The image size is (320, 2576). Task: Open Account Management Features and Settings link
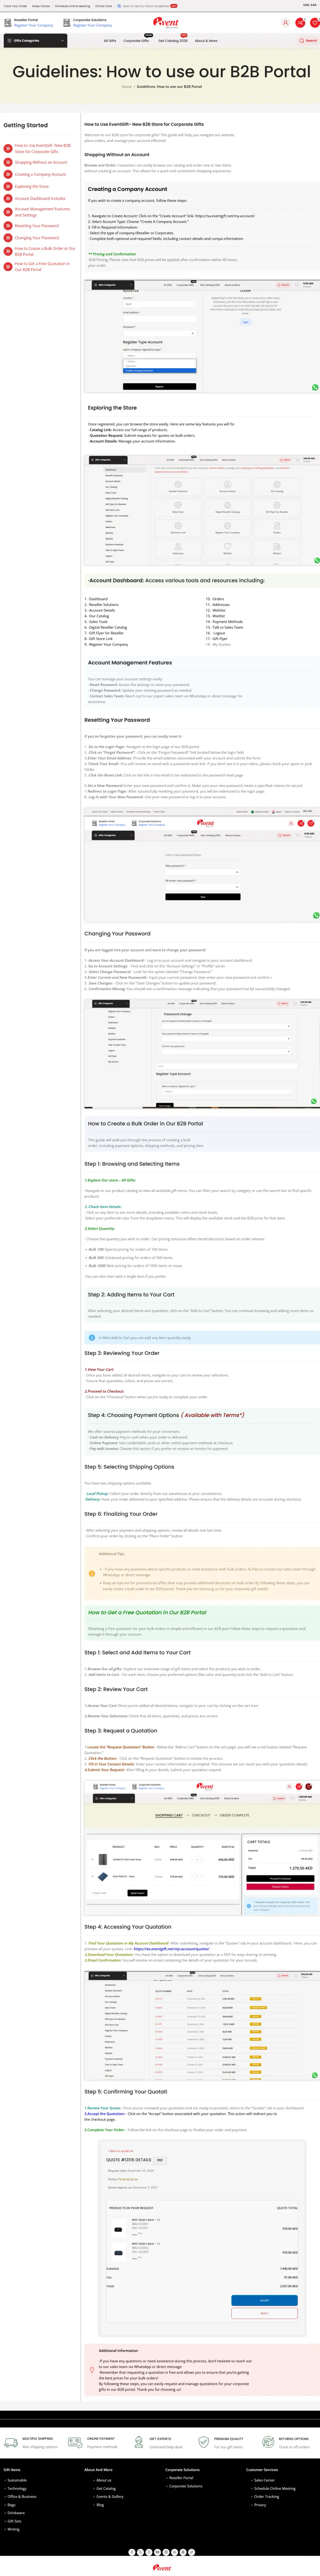(x=42, y=212)
